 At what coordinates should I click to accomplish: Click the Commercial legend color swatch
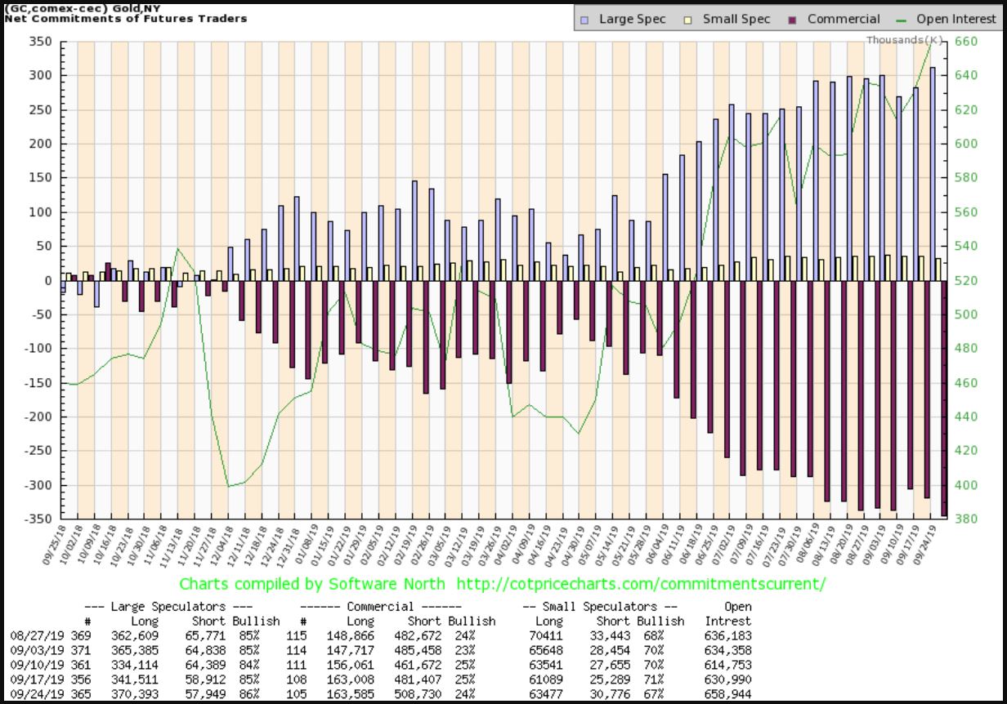(x=792, y=19)
